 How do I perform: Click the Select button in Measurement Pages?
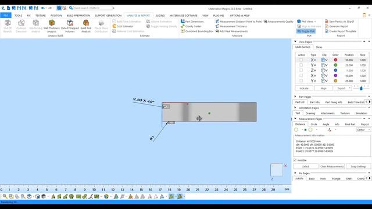tap(306, 167)
